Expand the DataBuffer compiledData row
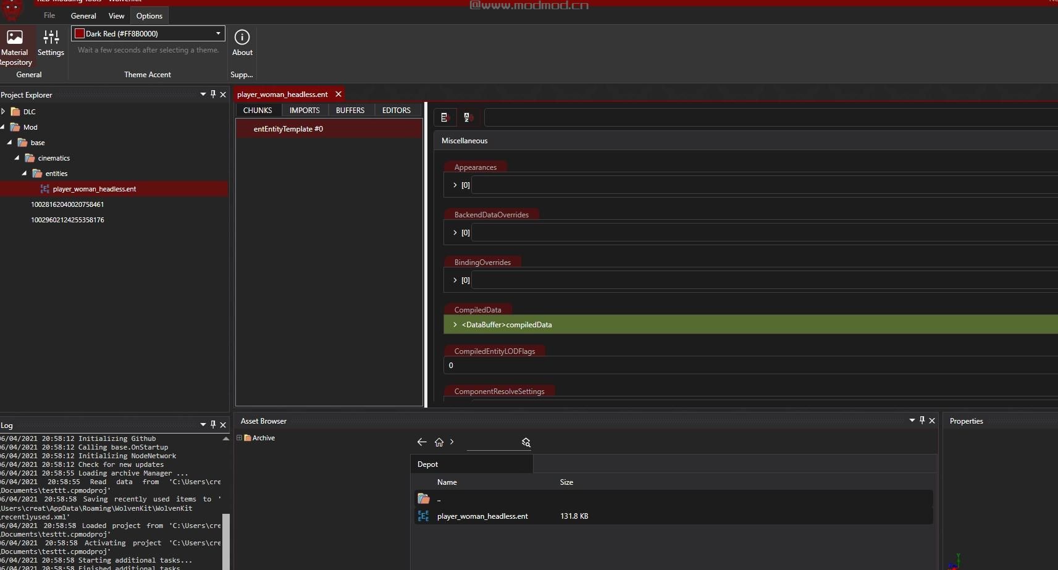 tap(455, 325)
